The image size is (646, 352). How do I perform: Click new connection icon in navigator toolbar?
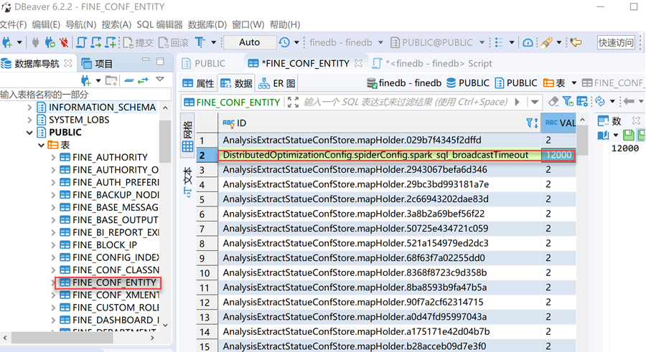[85, 80]
